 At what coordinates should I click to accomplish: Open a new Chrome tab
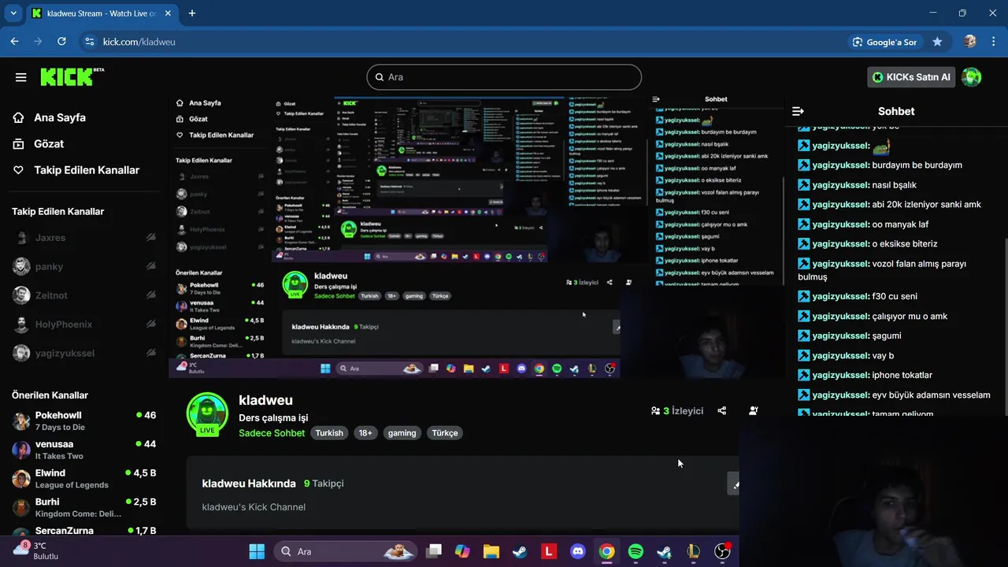click(x=192, y=13)
